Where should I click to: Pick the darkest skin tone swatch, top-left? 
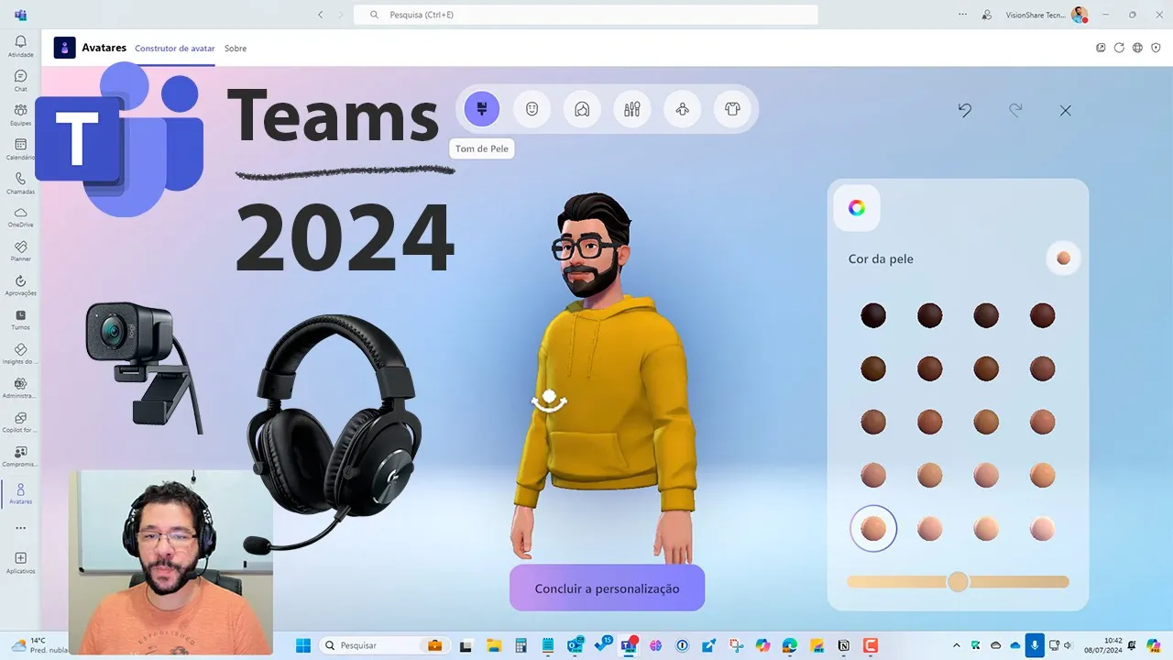coord(873,316)
